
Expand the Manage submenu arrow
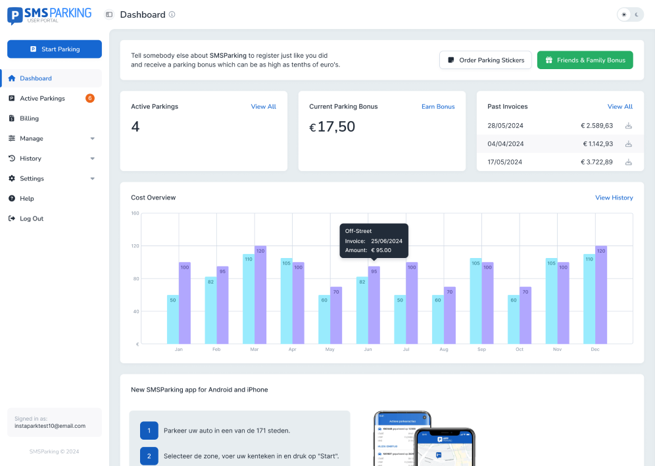[92, 138]
